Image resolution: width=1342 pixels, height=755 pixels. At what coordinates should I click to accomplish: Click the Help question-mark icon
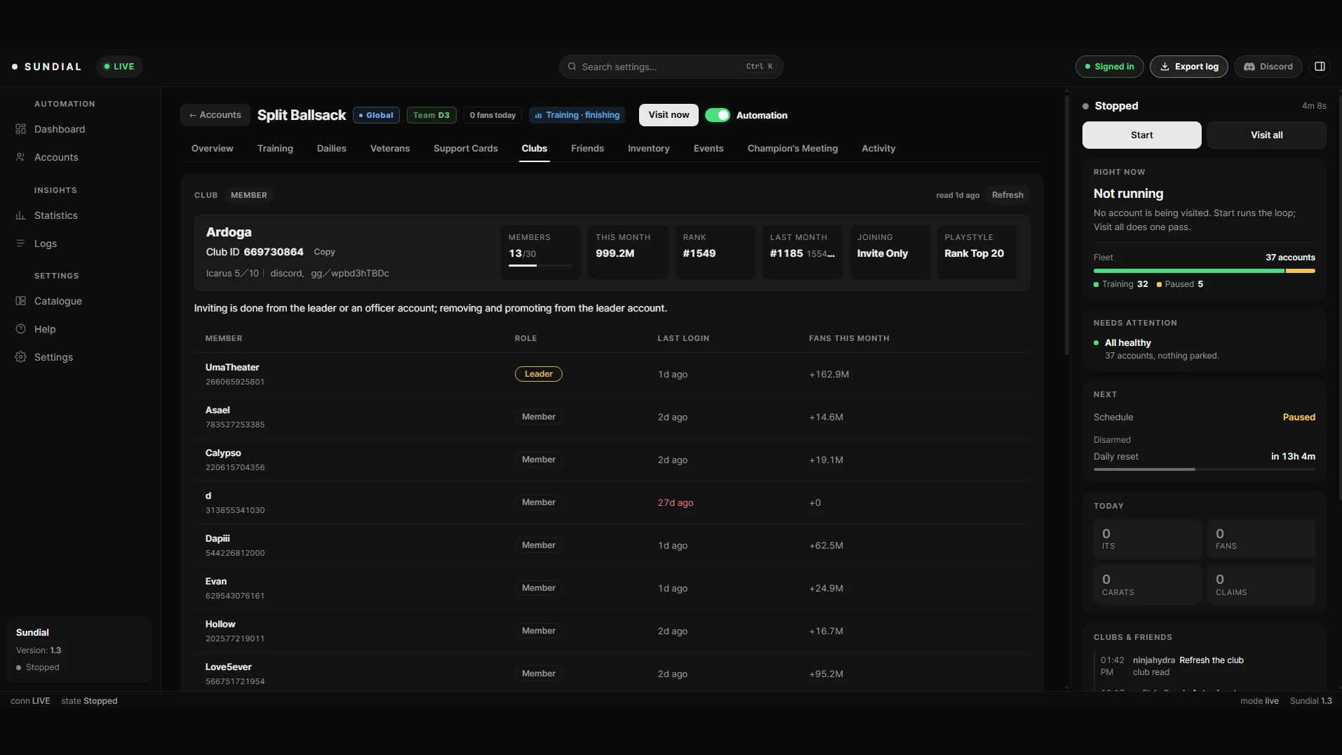pyautogui.click(x=20, y=329)
